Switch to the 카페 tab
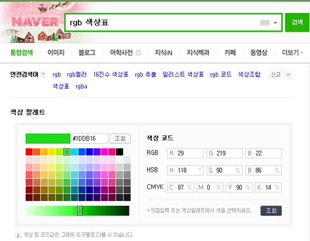This screenshot has height=241, width=310. pos(230,53)
